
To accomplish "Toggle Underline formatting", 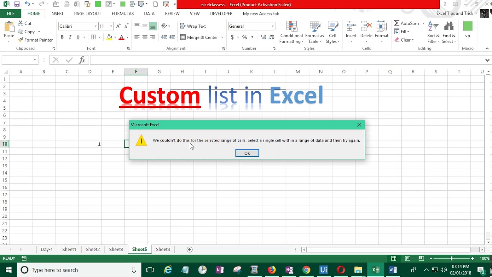I will pyautogui.click(x=78, y=37).
